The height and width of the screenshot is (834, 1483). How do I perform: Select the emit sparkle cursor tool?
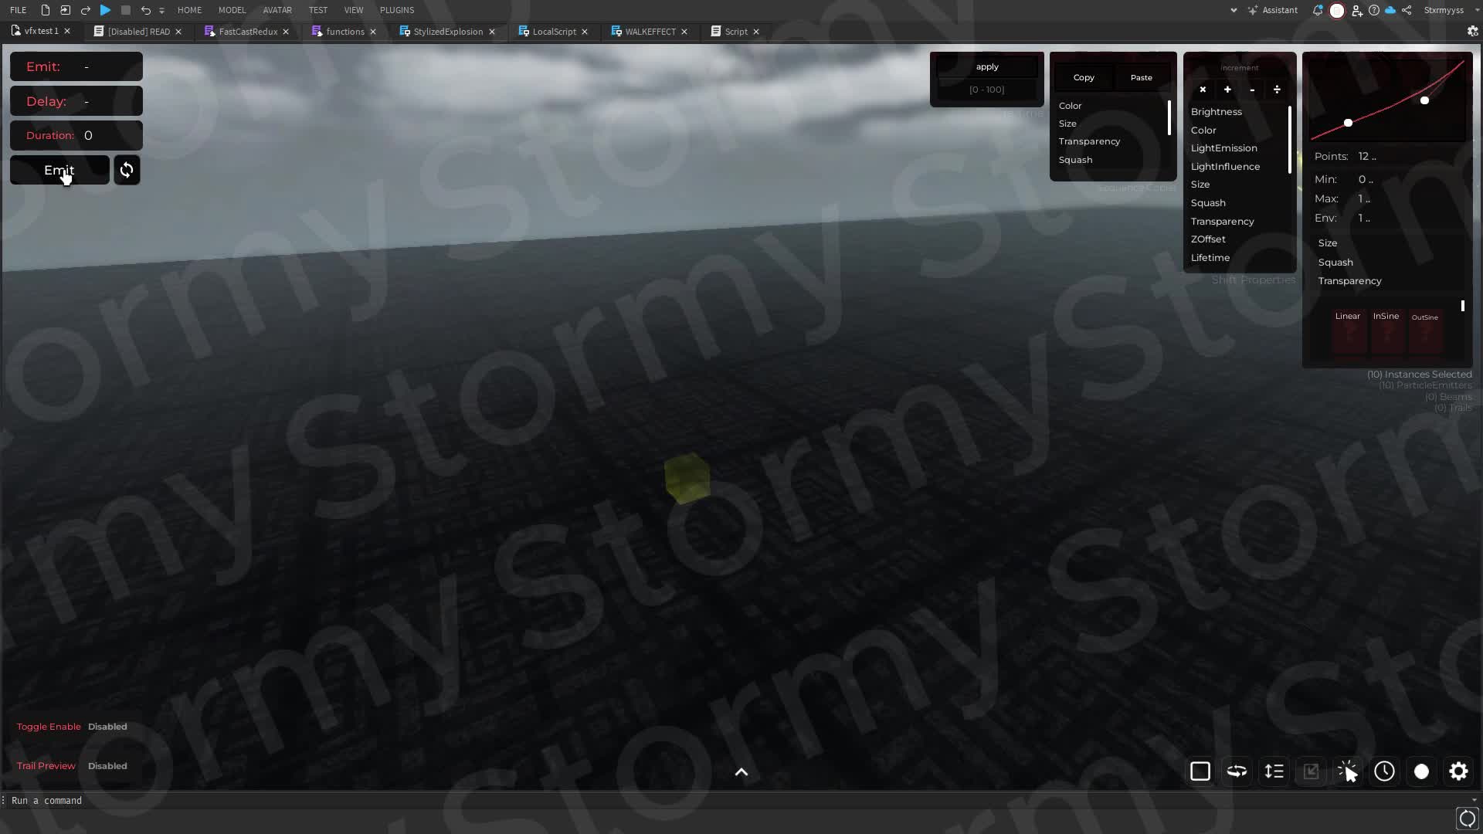(1347, 771)
